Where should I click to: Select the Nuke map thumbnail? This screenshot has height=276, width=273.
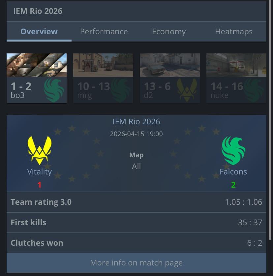(x=236, y=78)
